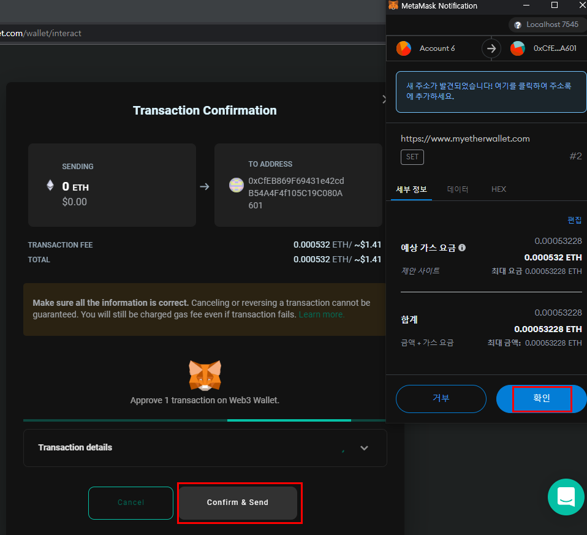587x535 pixels.
Task: Open the green live chat bubble
Action: pyautogui.click(x=566, y=497)
